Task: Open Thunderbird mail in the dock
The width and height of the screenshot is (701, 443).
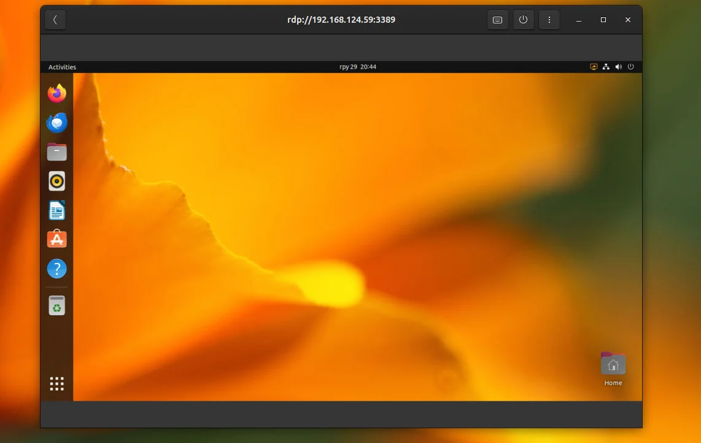Action: tap(56, 123)
